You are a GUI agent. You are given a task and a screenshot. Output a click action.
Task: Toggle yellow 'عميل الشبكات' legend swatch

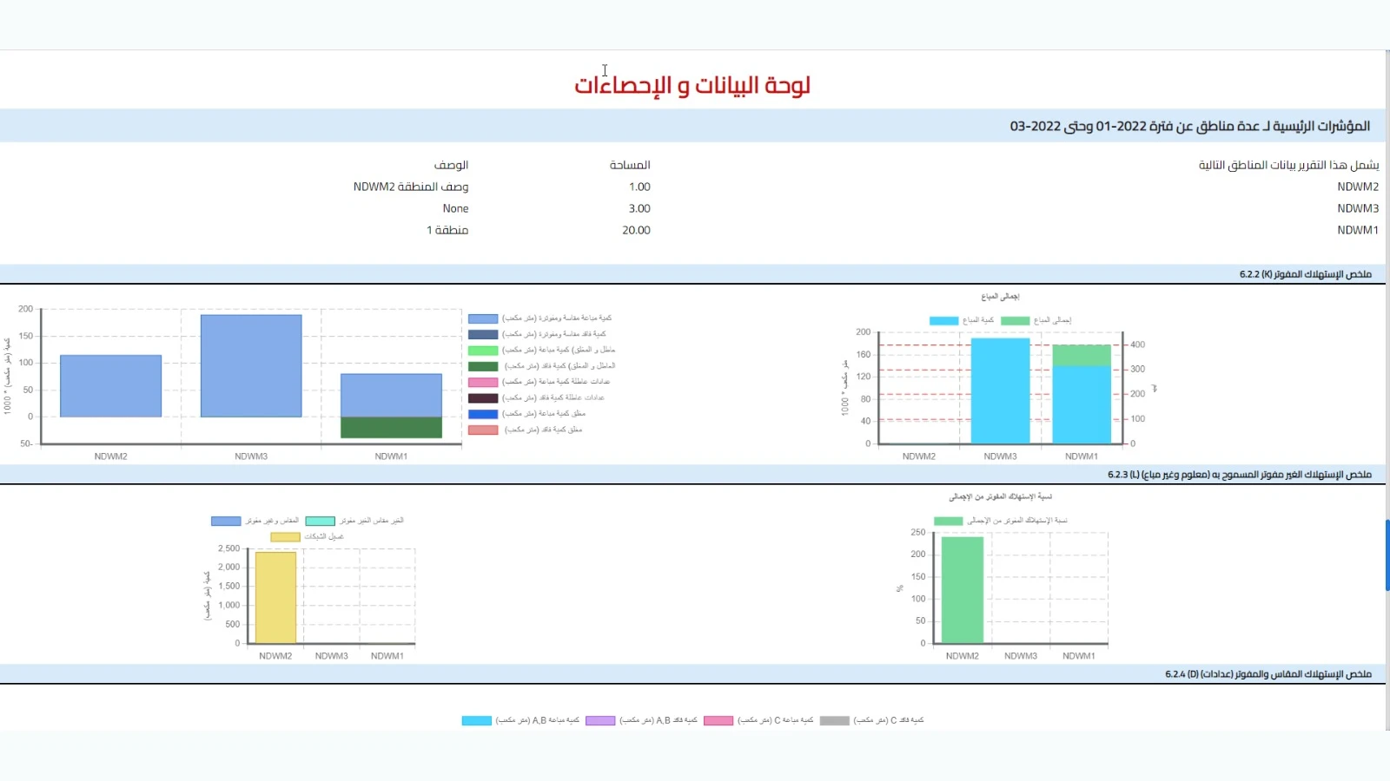285,537
